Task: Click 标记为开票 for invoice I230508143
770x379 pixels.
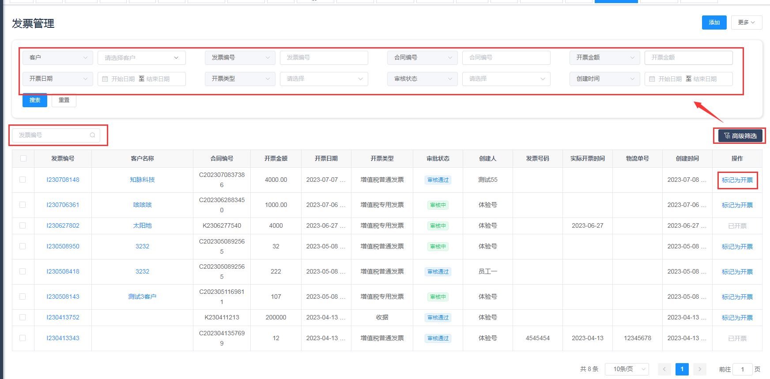Action: tap(737, 297)
